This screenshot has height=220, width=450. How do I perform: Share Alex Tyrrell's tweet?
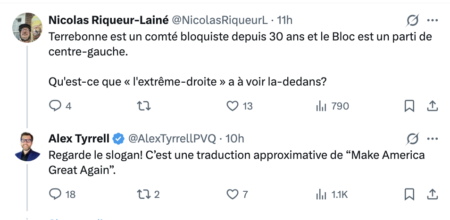[432, 194]
